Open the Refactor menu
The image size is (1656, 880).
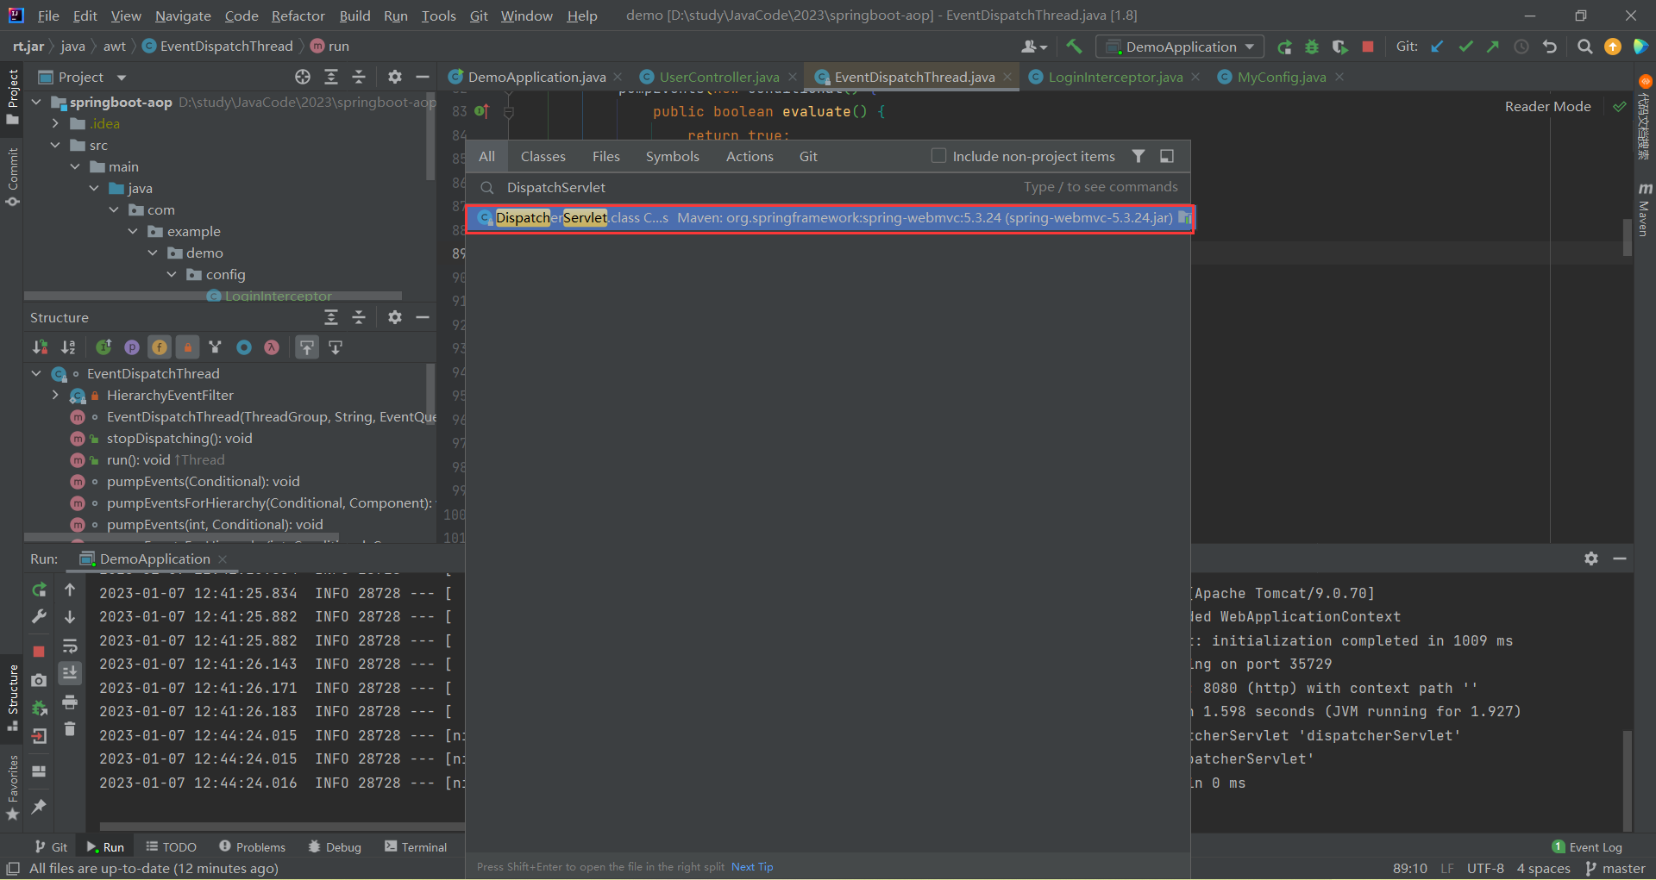(x=298, y=16)
